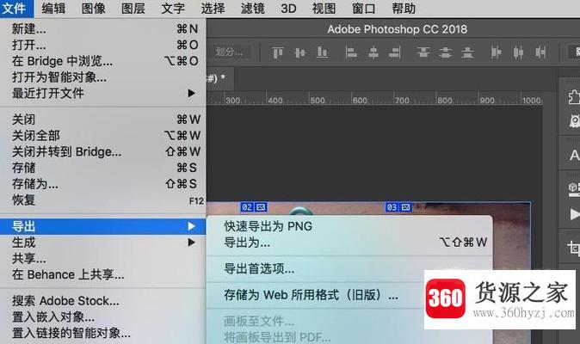Choose 存储 menu entry

(x=102, y=168)
